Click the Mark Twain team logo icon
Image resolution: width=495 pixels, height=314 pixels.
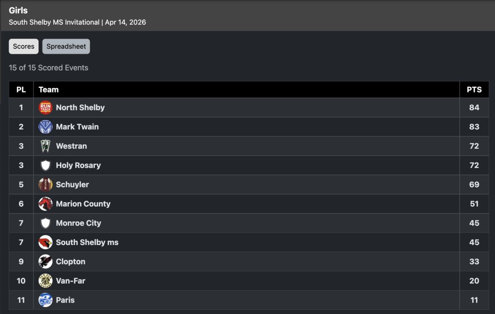(x=45, y=127)
